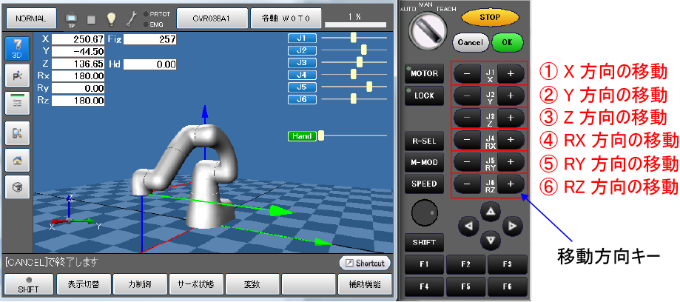Open the display settings list icon
Image resolution: width=680 pixels, height=302 pixels.
pos(17,103)
